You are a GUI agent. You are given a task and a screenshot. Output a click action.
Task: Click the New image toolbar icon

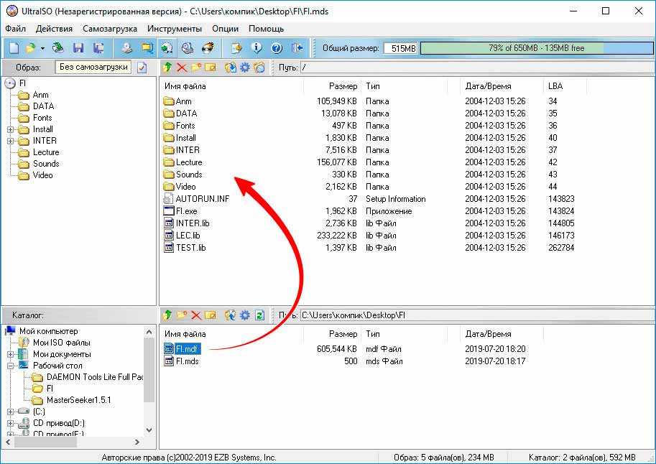pyautogui.click(x=13, y=48)
